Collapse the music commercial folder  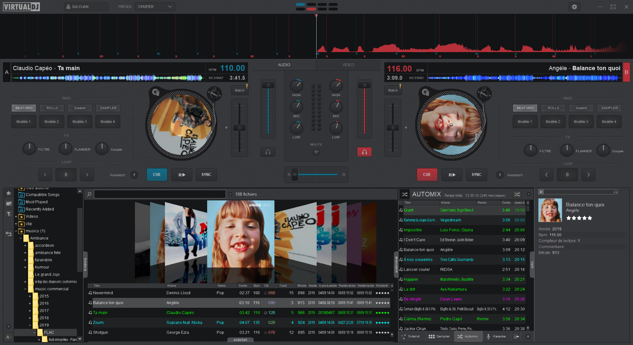click(x=25, y=289)
